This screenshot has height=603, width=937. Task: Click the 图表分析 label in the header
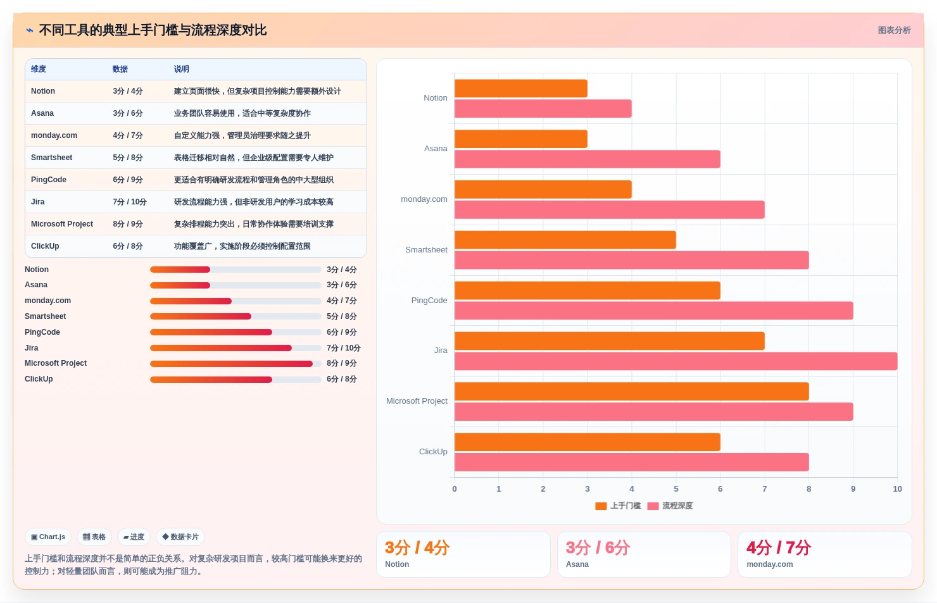(894, 30)
